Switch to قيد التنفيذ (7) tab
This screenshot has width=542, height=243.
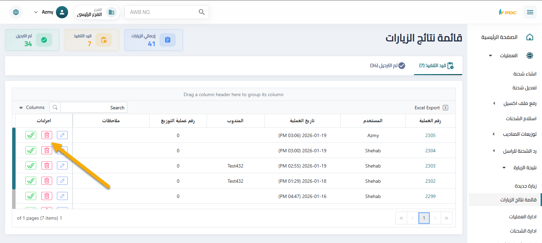pyautogui.click(x=438, y=66)
